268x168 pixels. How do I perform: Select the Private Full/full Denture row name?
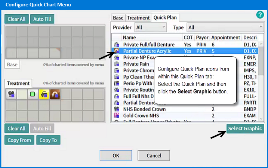pyautogui.click(x=149, y=45)
